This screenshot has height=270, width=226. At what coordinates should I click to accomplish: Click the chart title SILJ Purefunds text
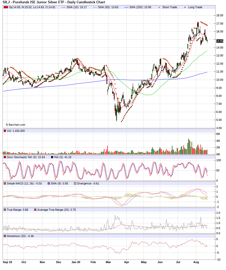click(54, 2)
